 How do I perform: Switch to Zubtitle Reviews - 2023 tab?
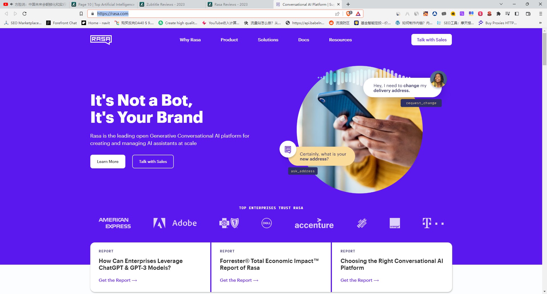point(172,4)
